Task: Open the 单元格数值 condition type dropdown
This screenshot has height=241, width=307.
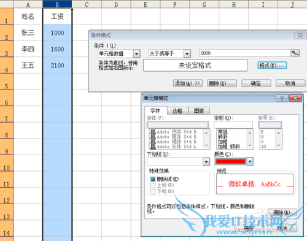Action: [x=136, y=54]
